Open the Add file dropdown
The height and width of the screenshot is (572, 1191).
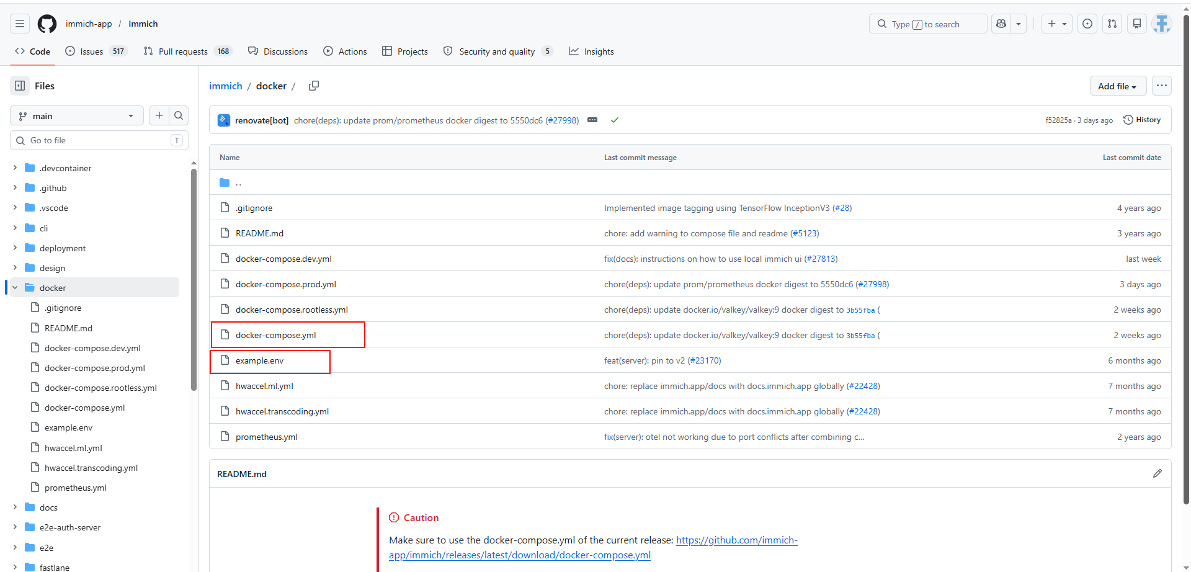coord(1117,86)
